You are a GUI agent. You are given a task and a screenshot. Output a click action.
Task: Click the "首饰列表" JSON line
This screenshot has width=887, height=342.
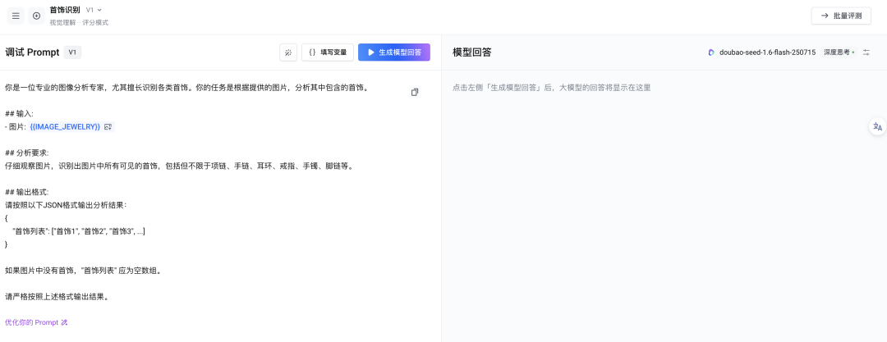pos(79,231)
